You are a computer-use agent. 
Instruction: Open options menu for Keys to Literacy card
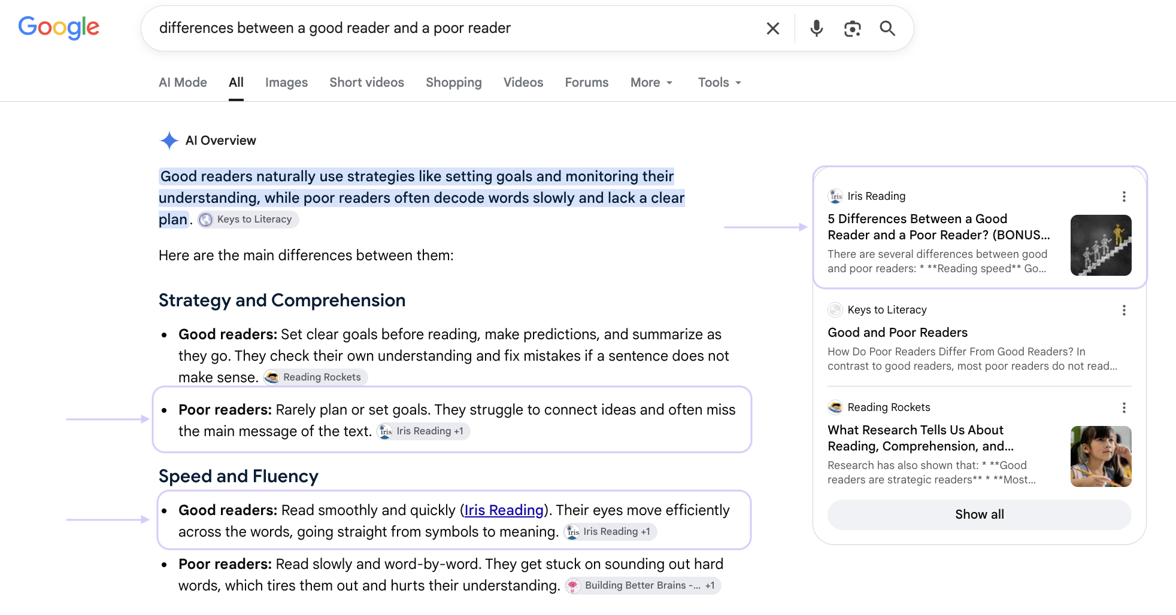tap(1124, 310)
